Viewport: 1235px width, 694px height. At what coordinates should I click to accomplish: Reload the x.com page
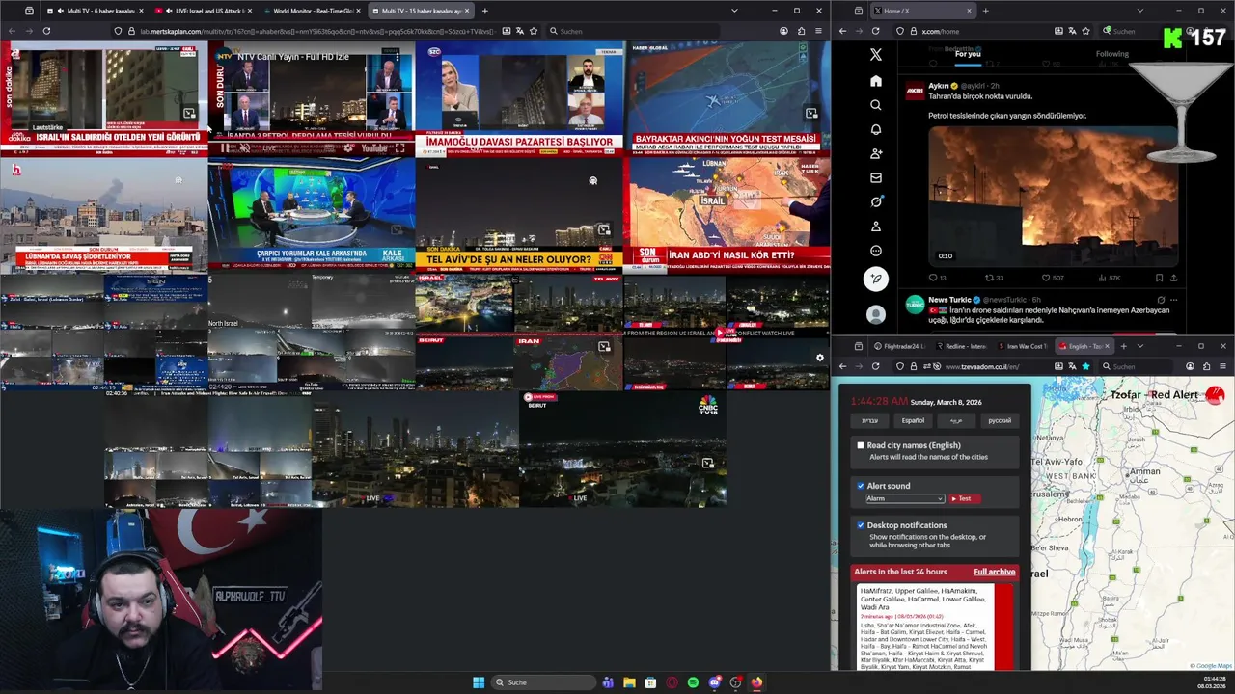875,31
